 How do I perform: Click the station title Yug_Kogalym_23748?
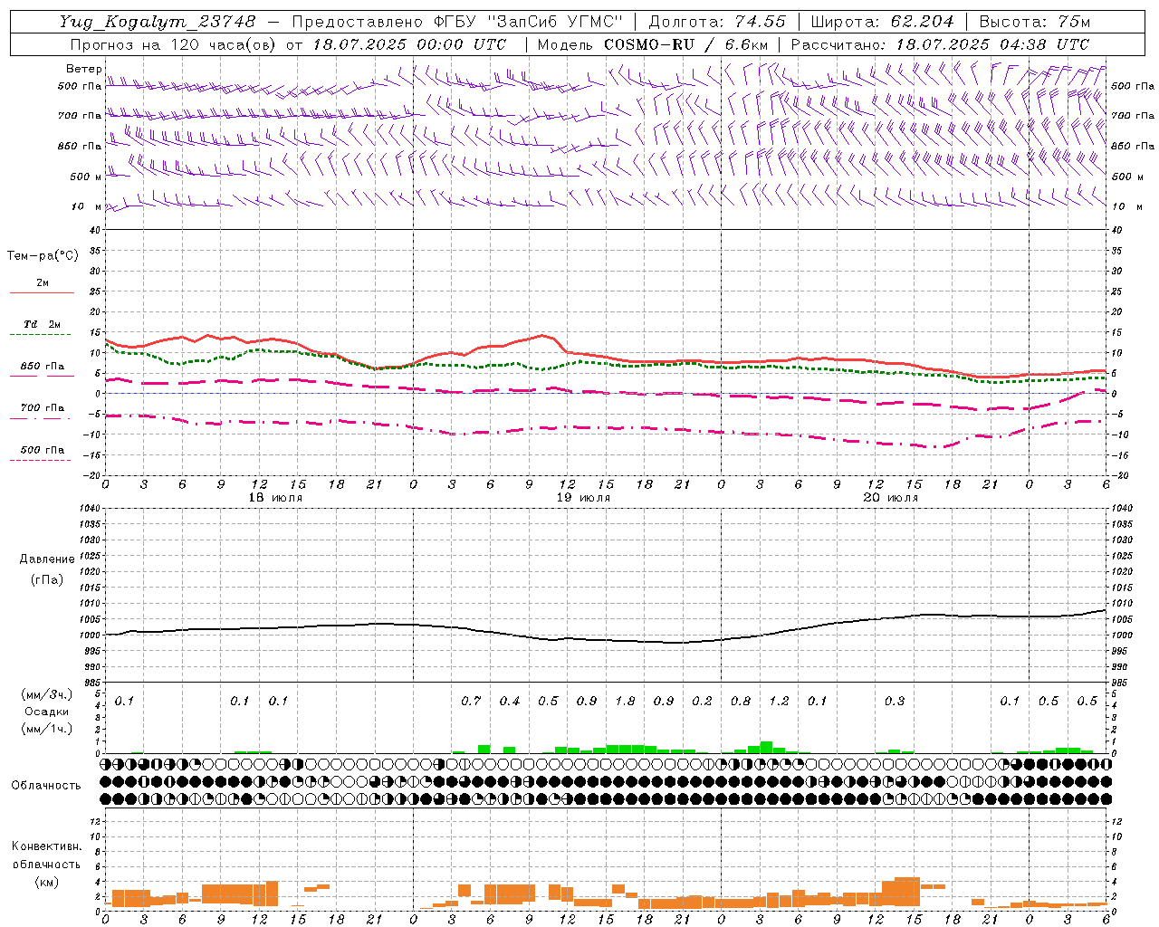click(x=158, y=22)
